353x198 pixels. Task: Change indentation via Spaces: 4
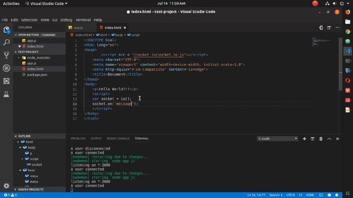[276, 195]
